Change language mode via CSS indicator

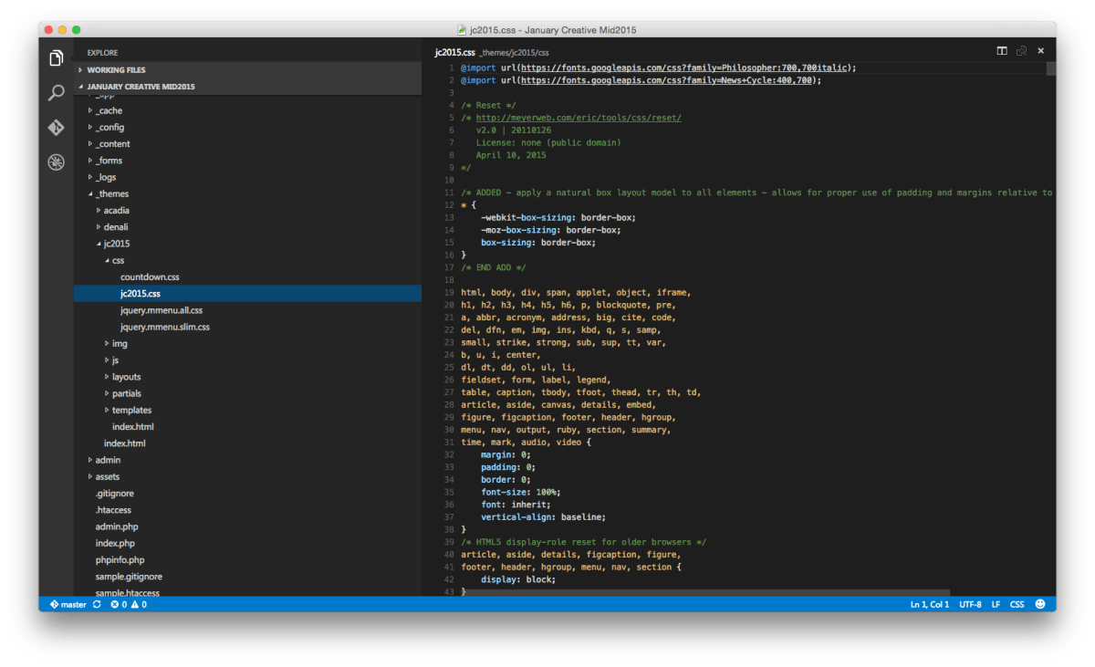[x=1017, y=604]
